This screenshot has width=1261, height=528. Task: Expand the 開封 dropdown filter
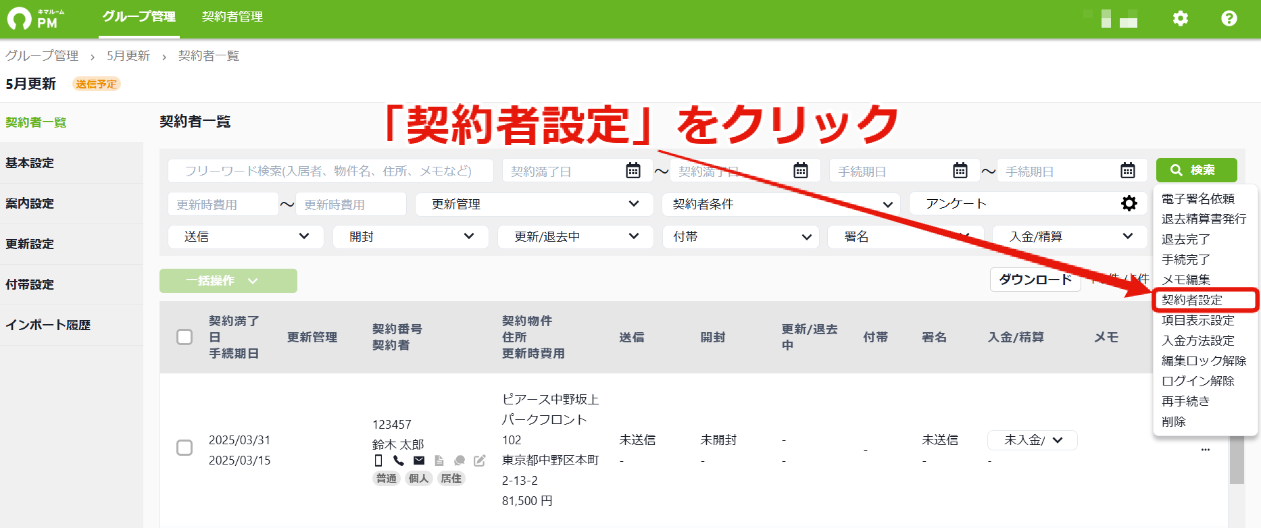411,236
